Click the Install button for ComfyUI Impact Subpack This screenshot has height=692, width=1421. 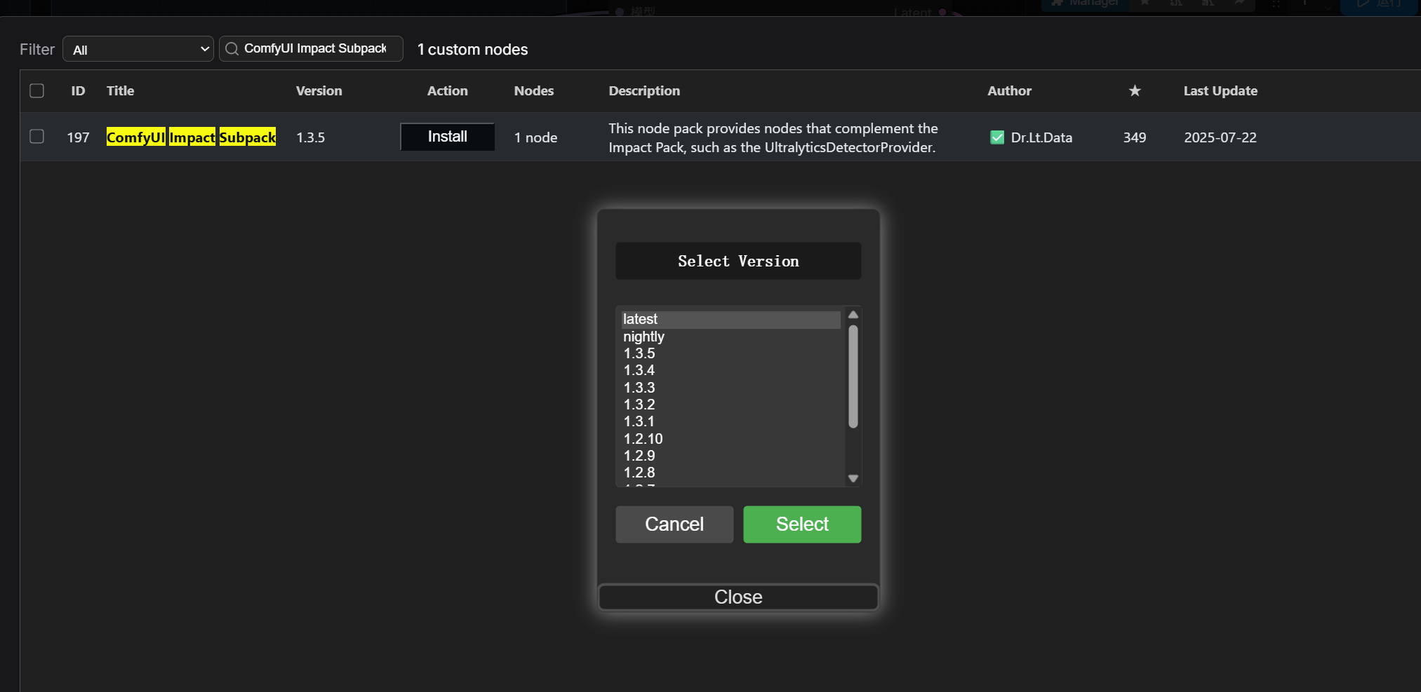[x=448, y=137]
